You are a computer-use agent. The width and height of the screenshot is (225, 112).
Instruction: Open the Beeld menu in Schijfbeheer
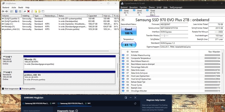pos(21,8)
